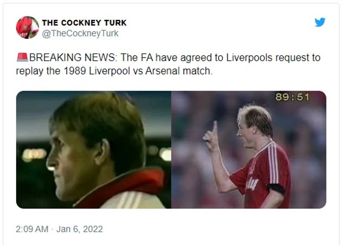Open THE COCKNEY TURK display name
This screenshot has height=245, width=342.
point(84,23)
